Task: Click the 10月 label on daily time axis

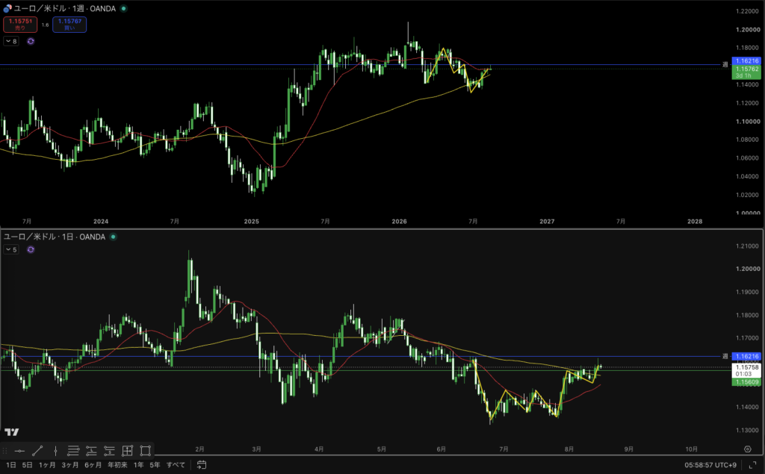Action: 691,449
